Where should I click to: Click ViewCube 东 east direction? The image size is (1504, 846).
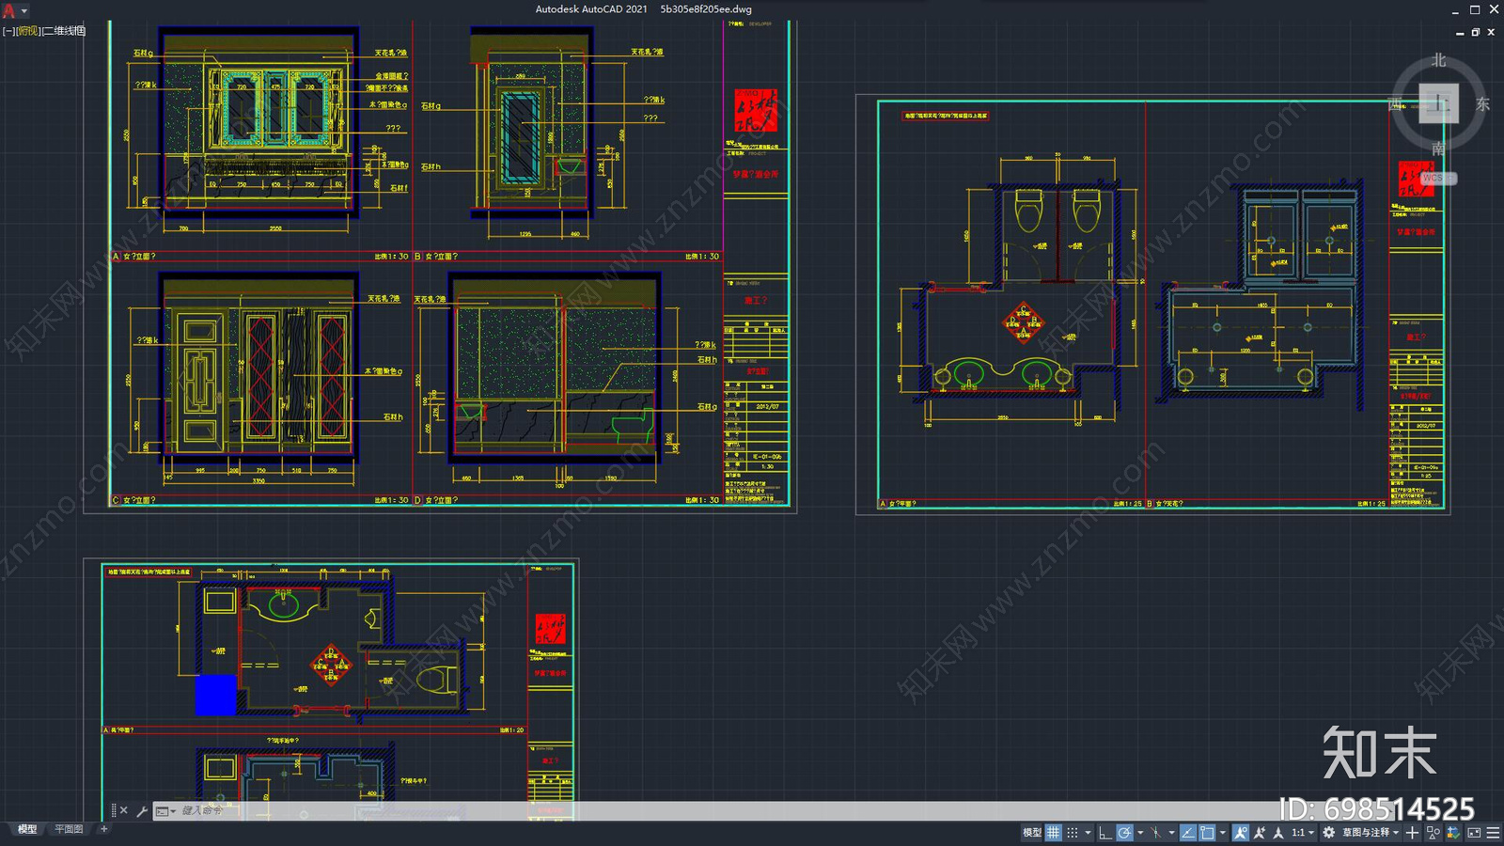tap(1482, 104)
